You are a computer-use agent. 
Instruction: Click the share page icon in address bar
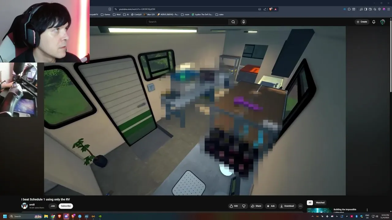pos(265,9)
